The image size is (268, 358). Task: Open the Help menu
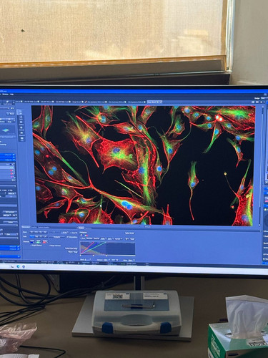pos(11,95)
